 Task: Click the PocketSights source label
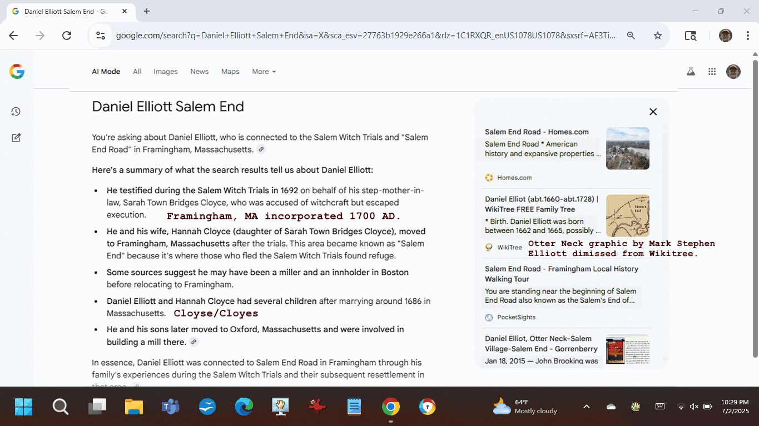point(516,317)
